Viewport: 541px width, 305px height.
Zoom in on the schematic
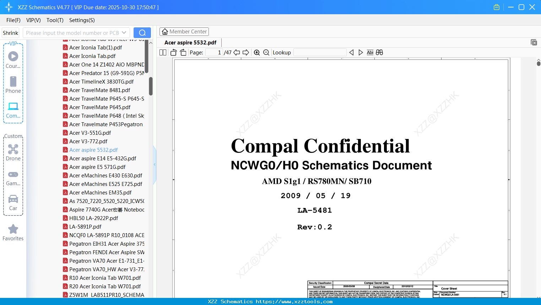[x=257, y=53]
